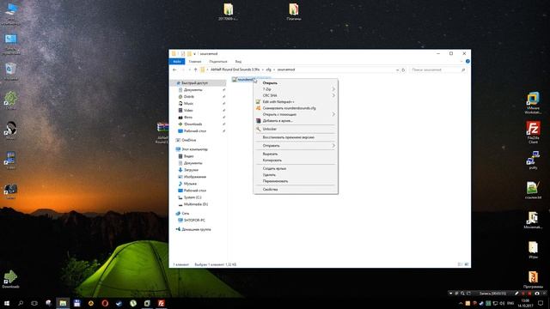
Task: Open System (C:) drive
Action: click(x=192, y=197)
